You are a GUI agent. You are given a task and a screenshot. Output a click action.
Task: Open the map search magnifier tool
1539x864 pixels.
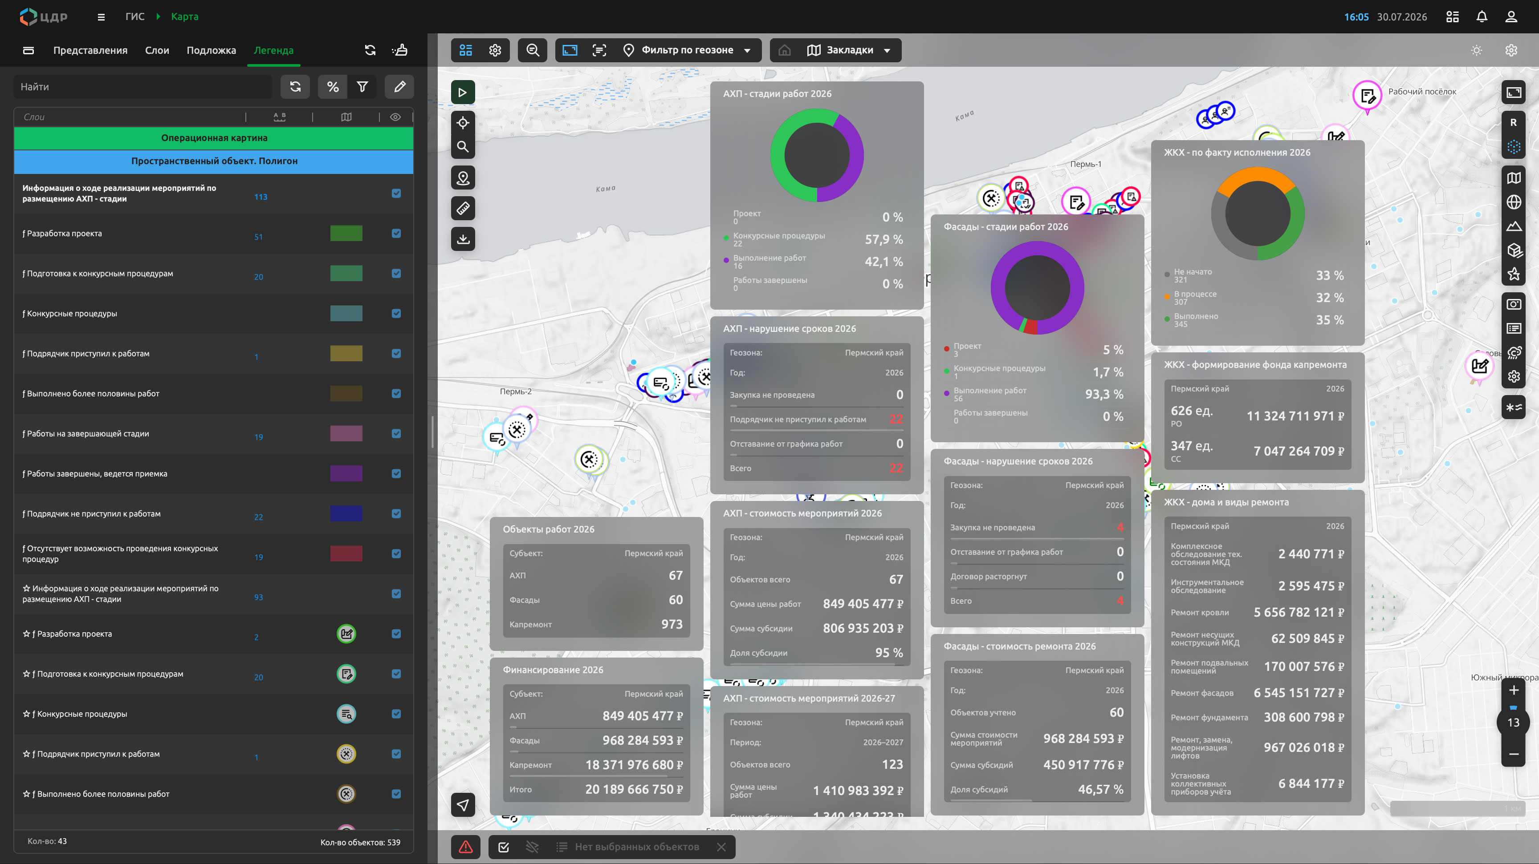[x=462, y=147]
